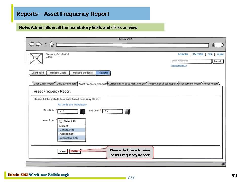Open the Nugget Feedback Report tab

(163, 84)
